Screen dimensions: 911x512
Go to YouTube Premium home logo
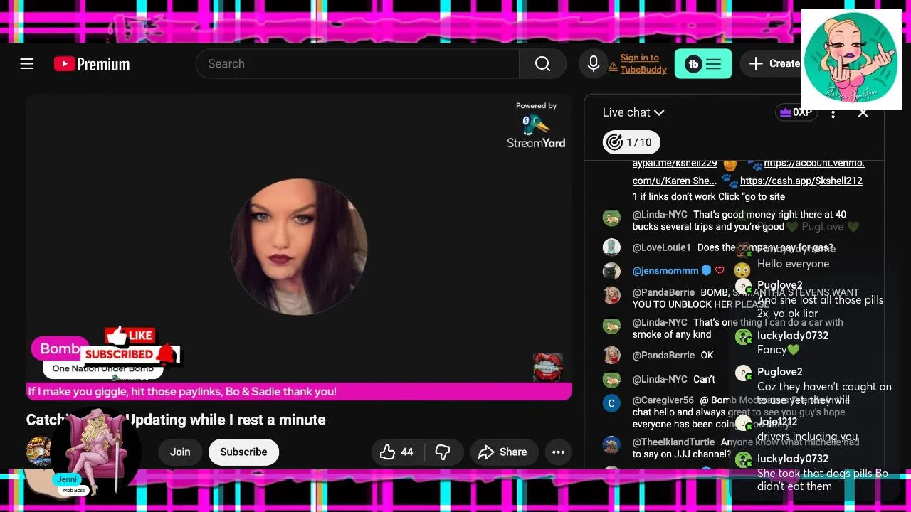92,64
